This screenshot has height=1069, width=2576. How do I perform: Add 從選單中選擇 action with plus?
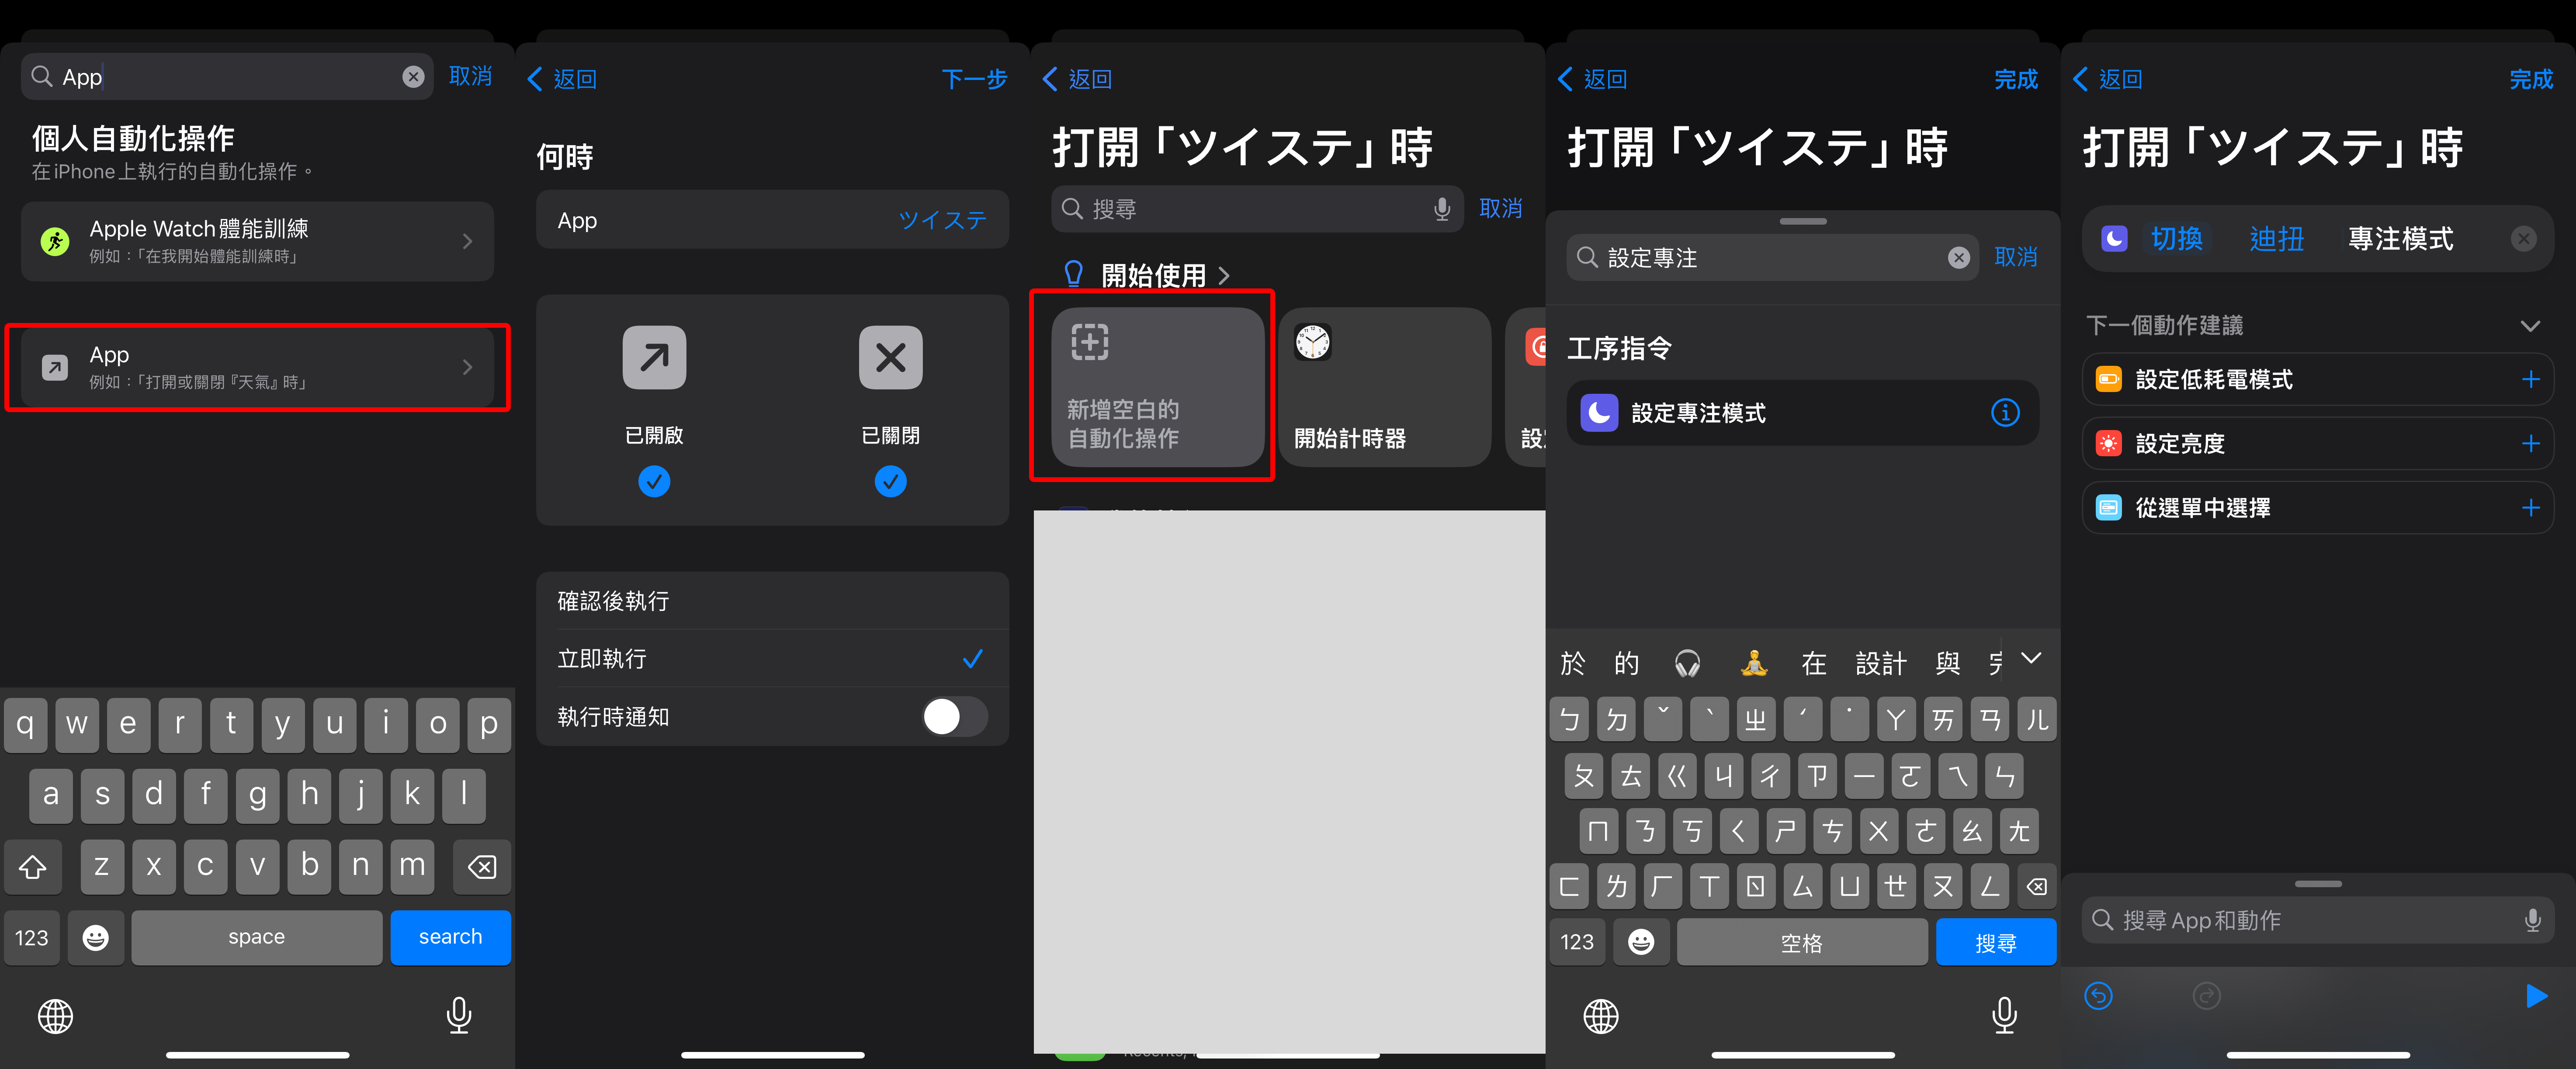tap(2530, 508)
